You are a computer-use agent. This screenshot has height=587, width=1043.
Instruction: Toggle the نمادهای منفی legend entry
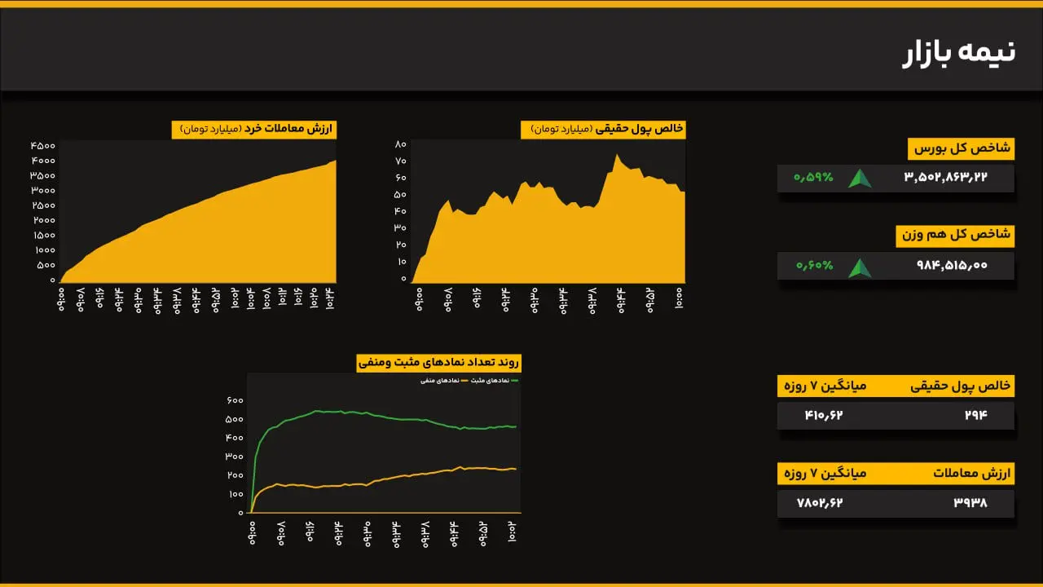pos(440,381)
